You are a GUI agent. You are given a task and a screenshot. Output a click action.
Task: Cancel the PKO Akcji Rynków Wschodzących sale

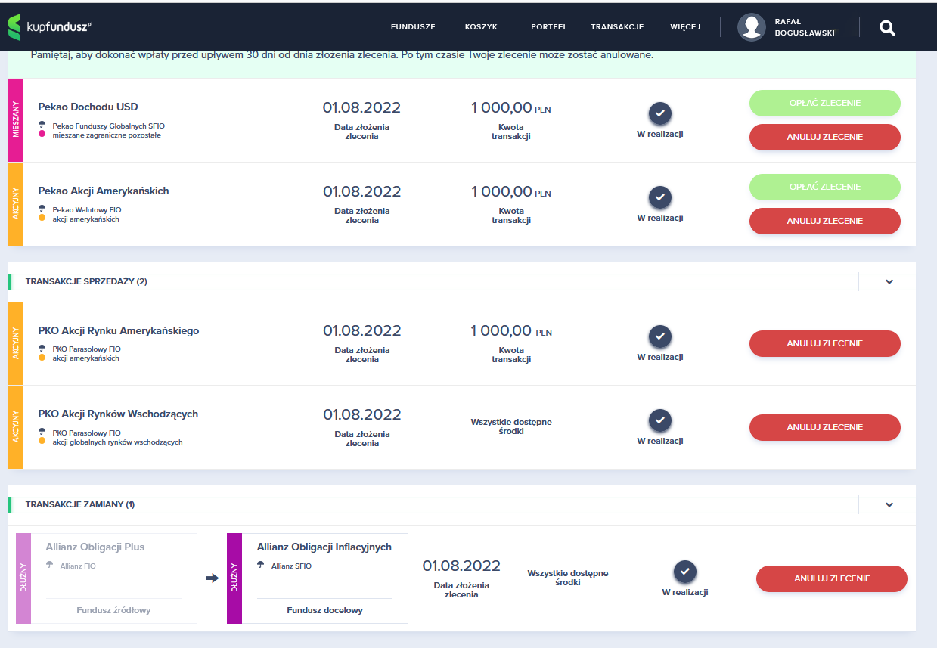click(825, 427)
